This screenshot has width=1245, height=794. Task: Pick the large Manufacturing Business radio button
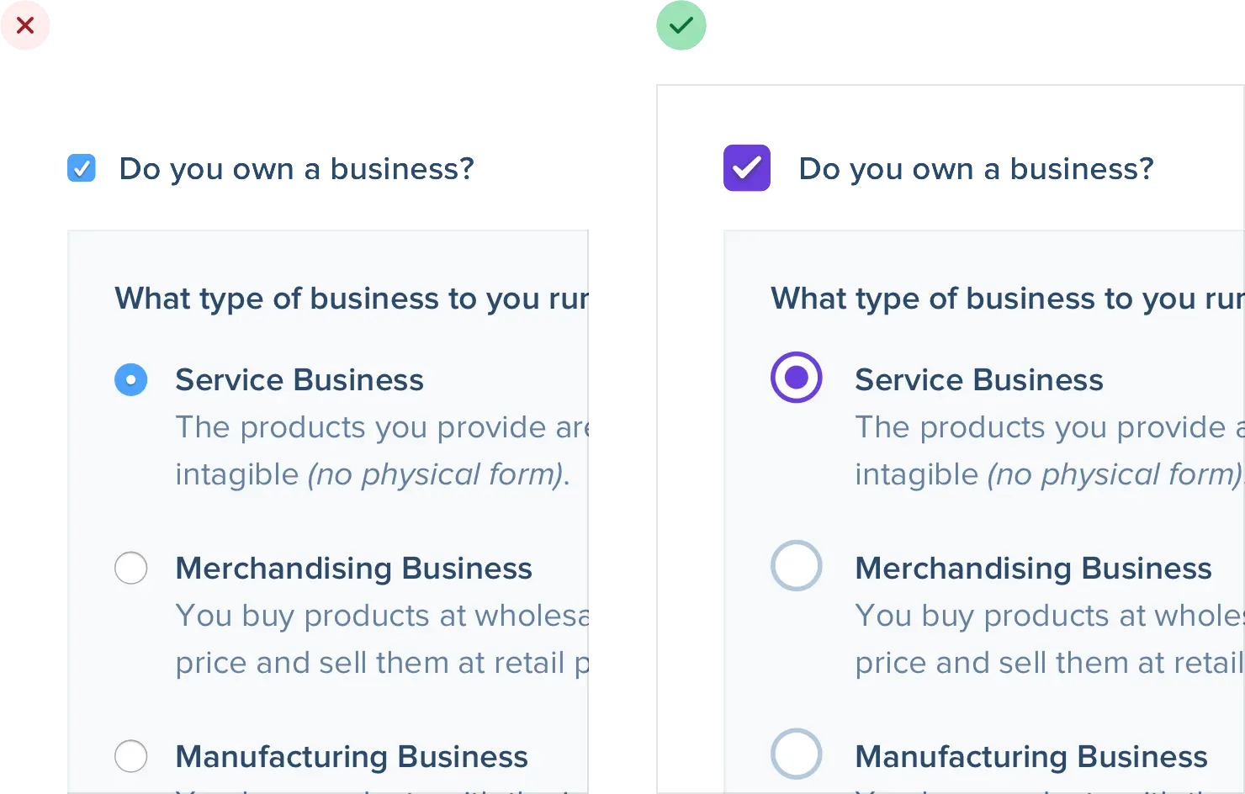(x=796, y=754)
